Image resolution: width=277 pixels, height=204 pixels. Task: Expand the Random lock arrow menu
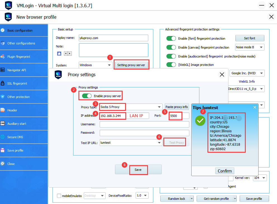192,199
